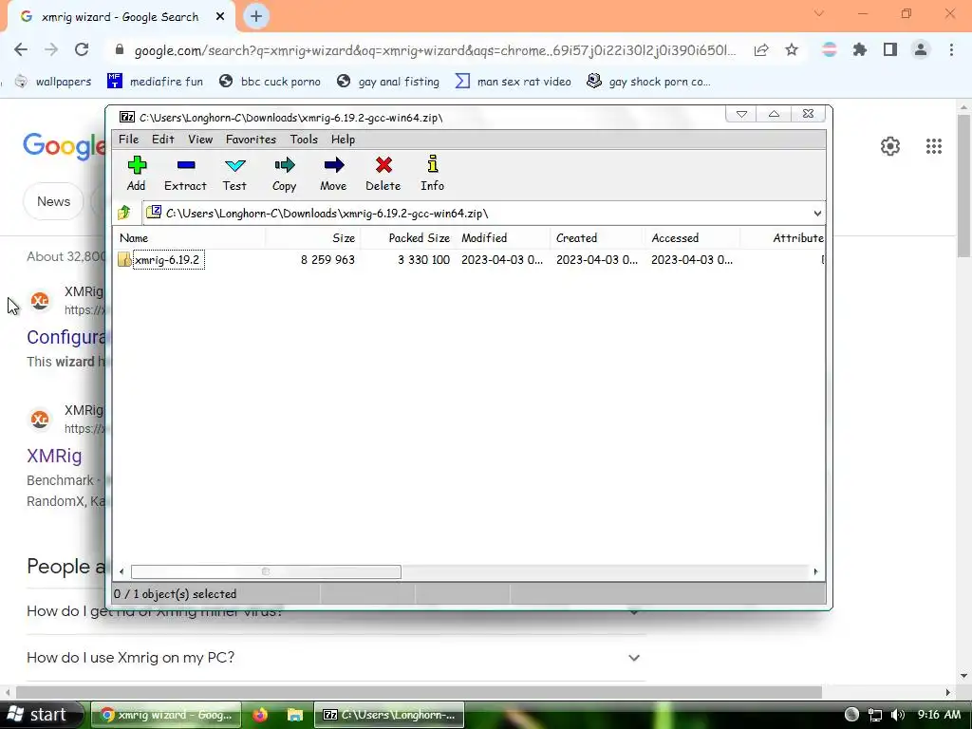This screenshot has height=729, width=972.
Task: Expand the 7-Zip path dropdown
Action: (817, 214)
